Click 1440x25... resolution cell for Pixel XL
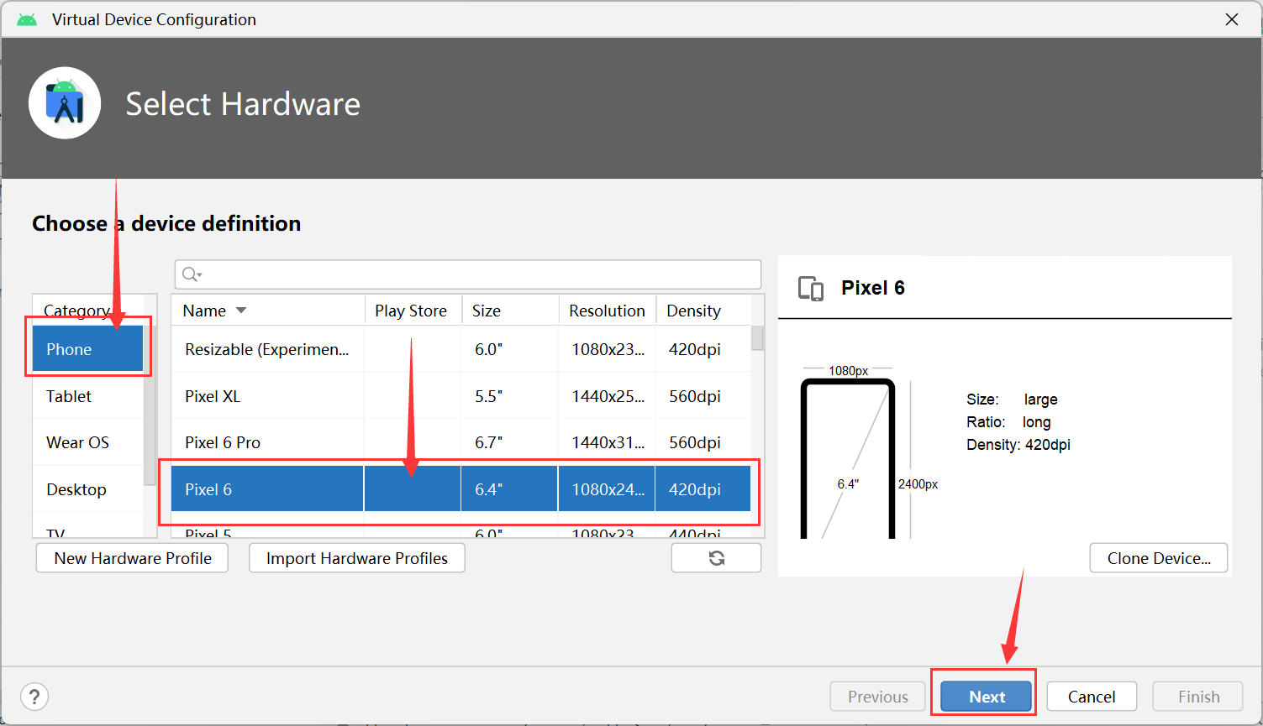The image size is (1263, 726). pos(608,396)
